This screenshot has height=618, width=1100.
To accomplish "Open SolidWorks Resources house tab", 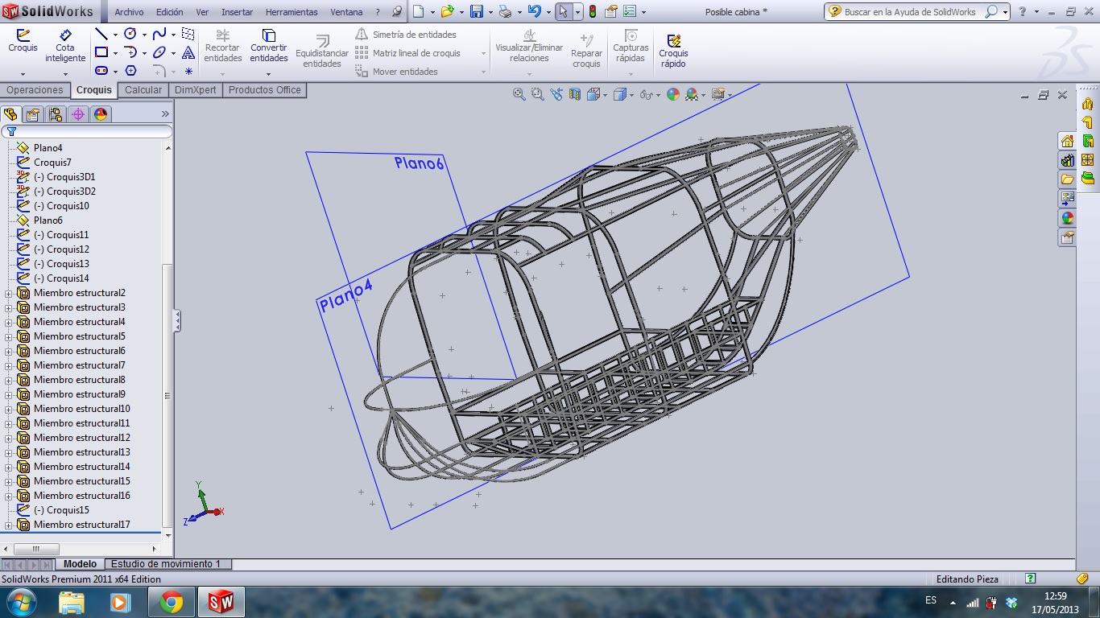I will click(1067, 141).
